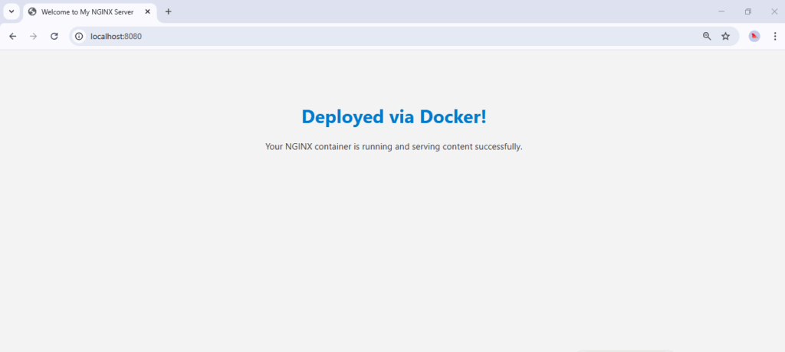Click the Deployed via Docker! heading
The width and height of the screenshot is (785, 352).
click(x=393, y=117)
